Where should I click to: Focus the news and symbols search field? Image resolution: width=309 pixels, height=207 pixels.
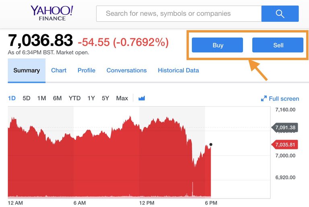179,14
